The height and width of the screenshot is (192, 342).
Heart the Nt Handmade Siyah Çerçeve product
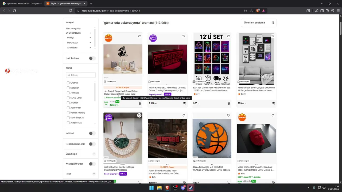coord(273,36)
